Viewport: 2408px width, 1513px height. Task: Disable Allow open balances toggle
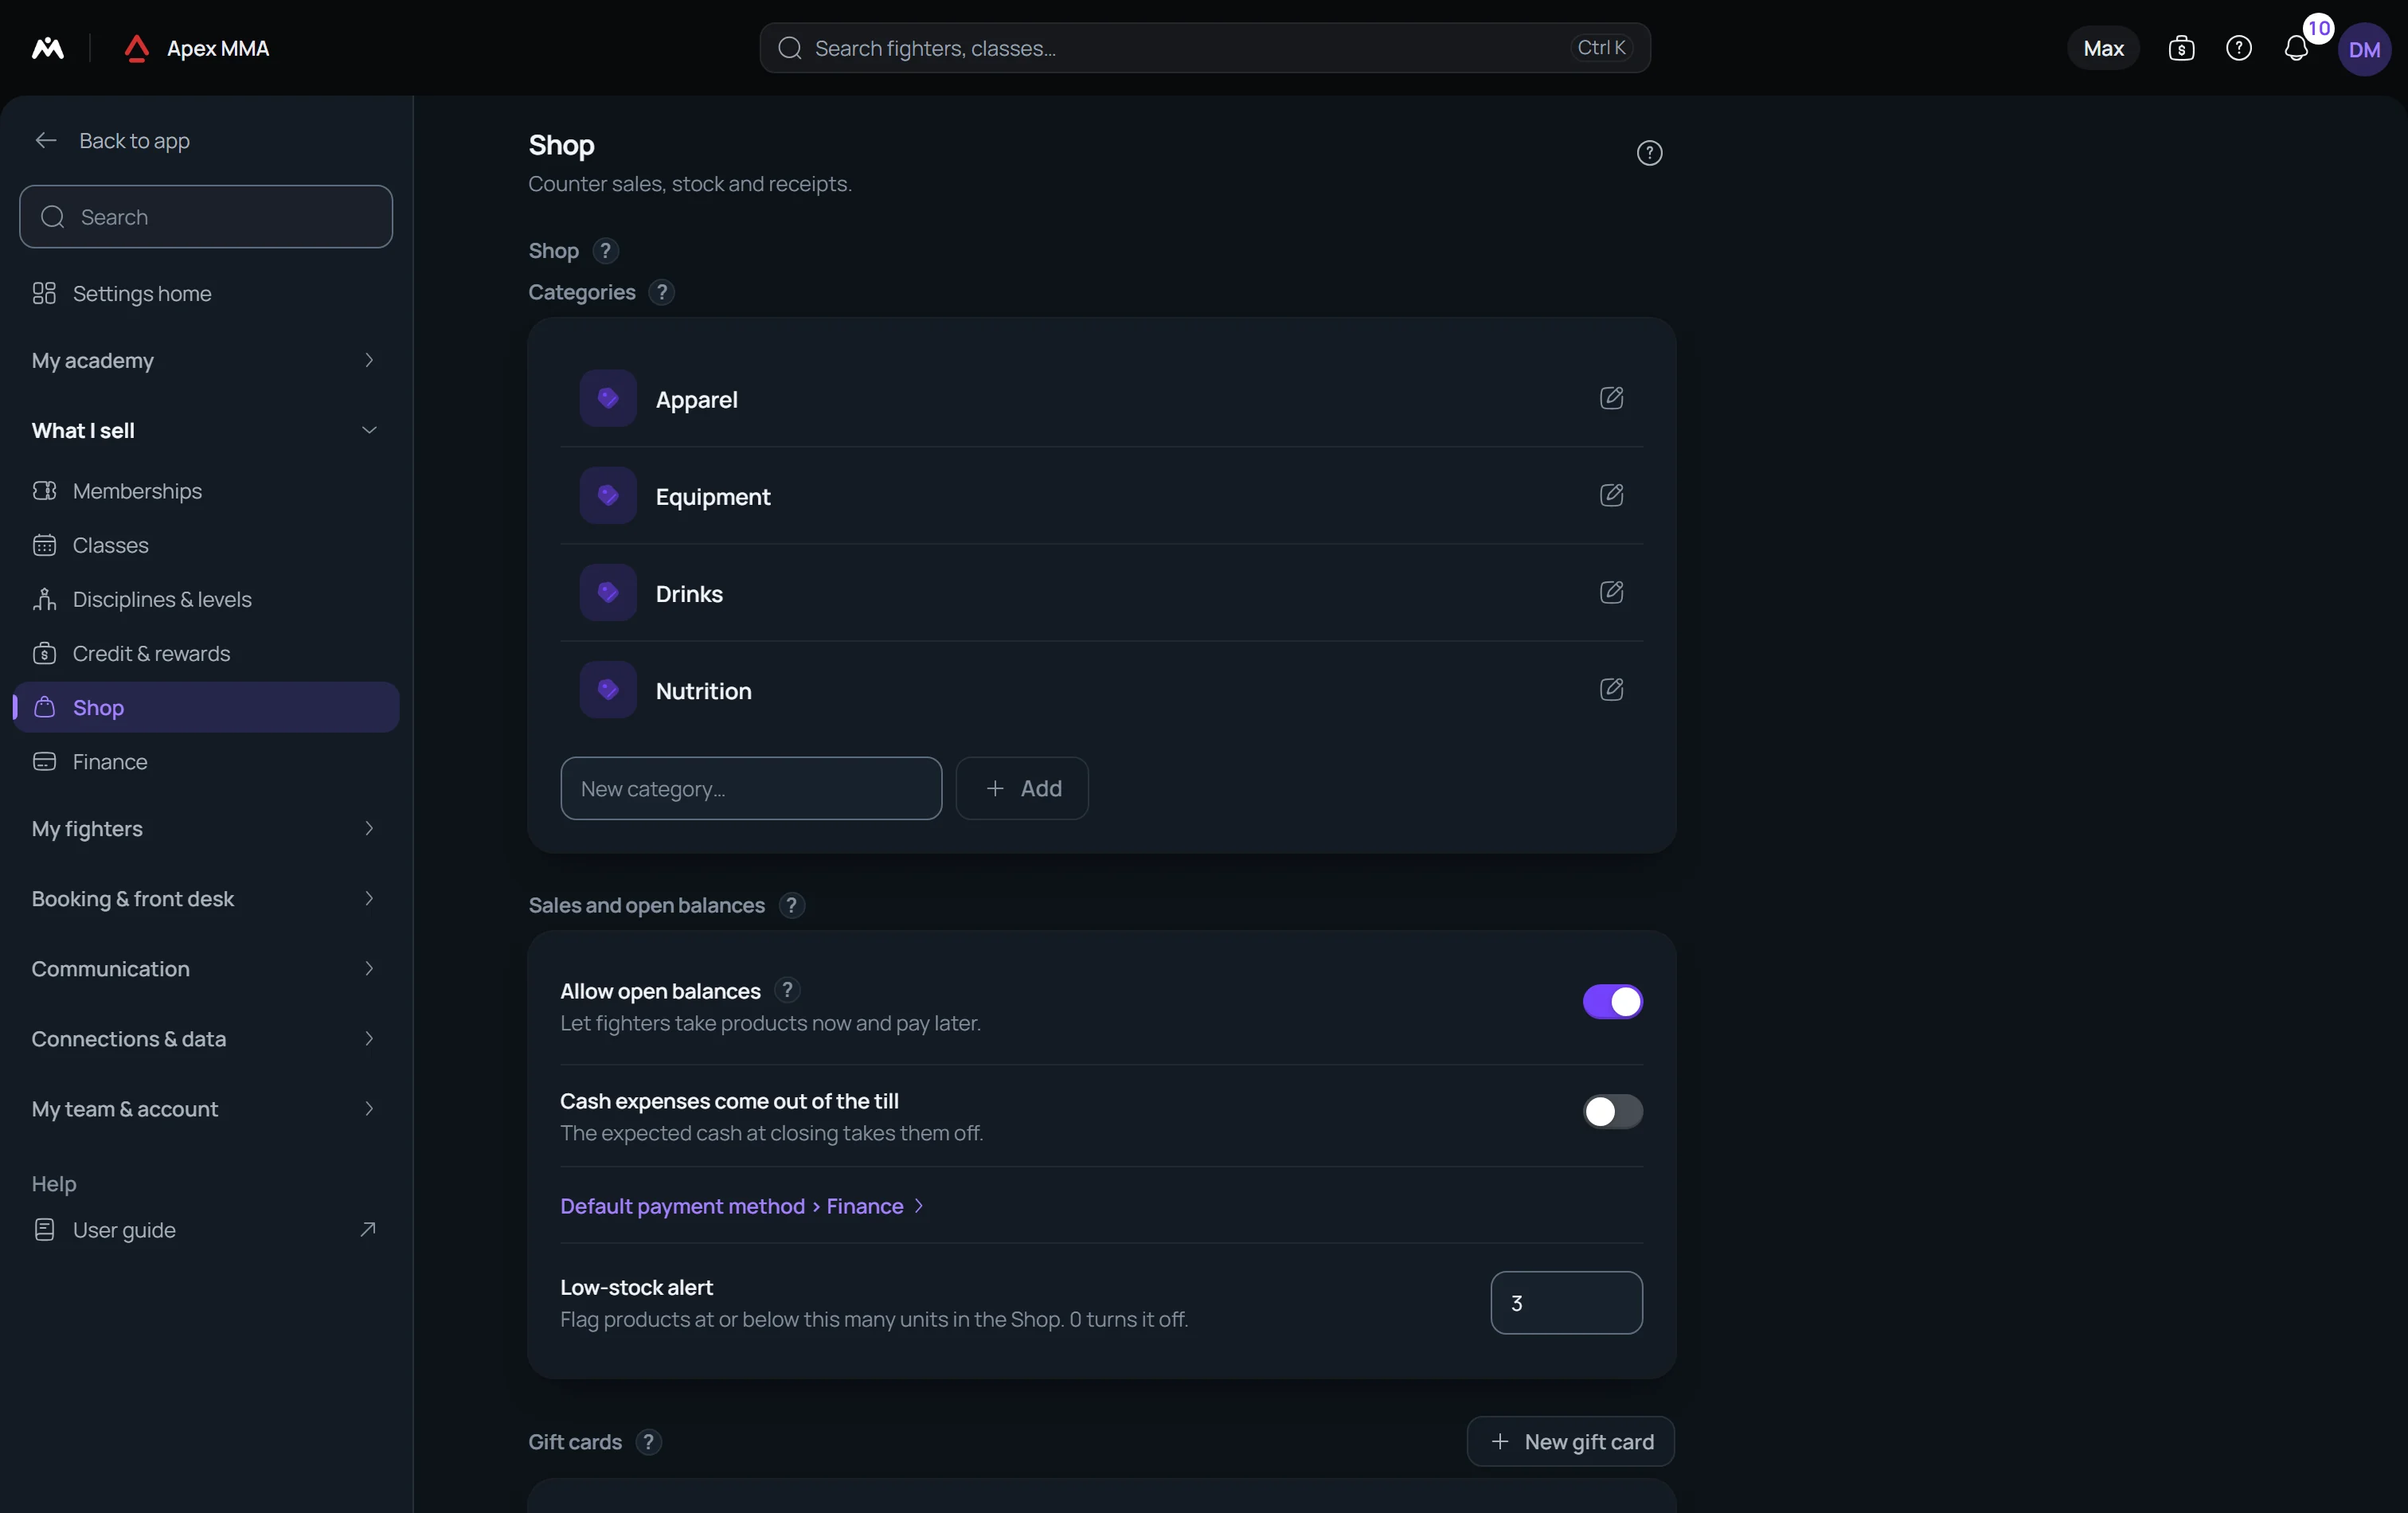pyautogui.click(x=1612, y=1001)
